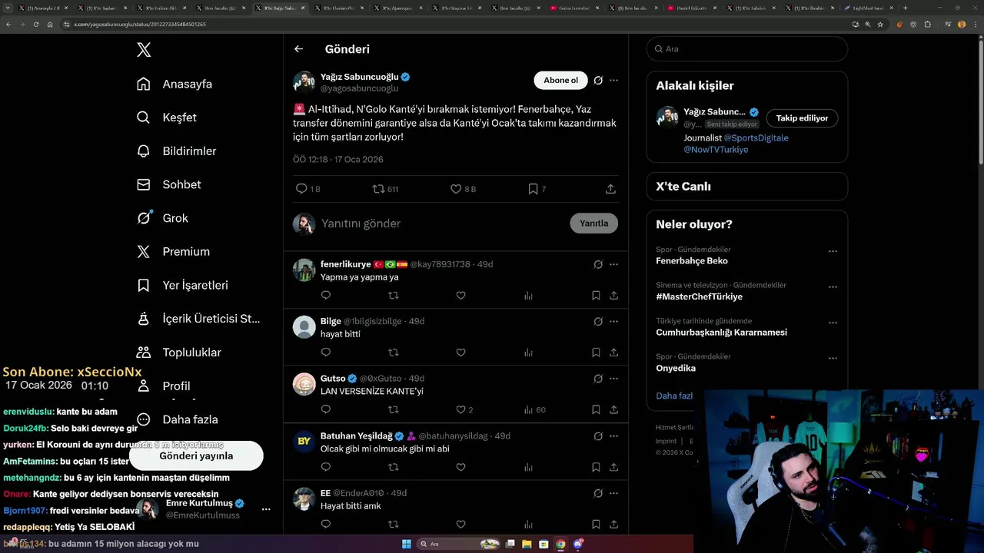Open Cumhurbaşkanlığı Kararnamesi trend

(x=721, y=333)
